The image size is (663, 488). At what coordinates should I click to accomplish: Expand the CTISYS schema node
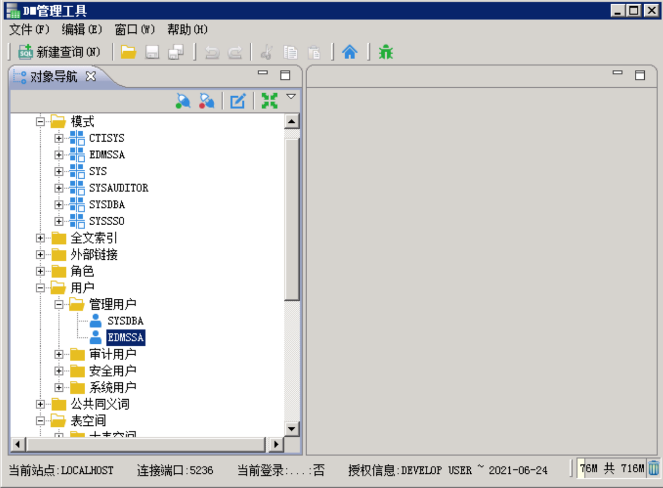59,138
